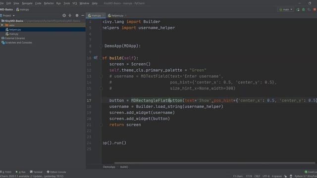This screenshot has width=317, height=178.
Task: Toggle the read-only lock icon in status bar
Action: coord(285,176)
